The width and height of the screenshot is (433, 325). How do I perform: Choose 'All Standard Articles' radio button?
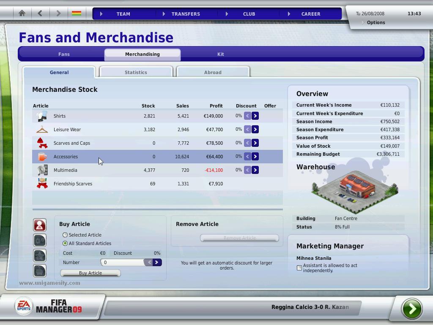pos(65,243)
